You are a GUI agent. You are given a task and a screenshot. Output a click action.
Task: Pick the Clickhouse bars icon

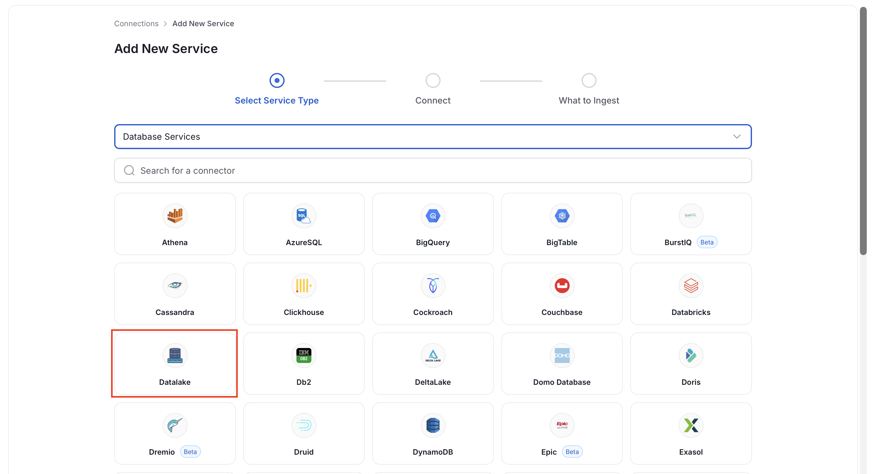click(304, 286)
